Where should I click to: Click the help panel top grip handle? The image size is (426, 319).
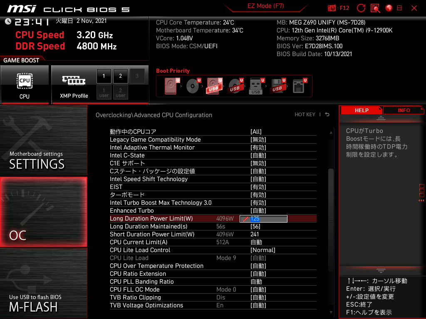point(381,118)
